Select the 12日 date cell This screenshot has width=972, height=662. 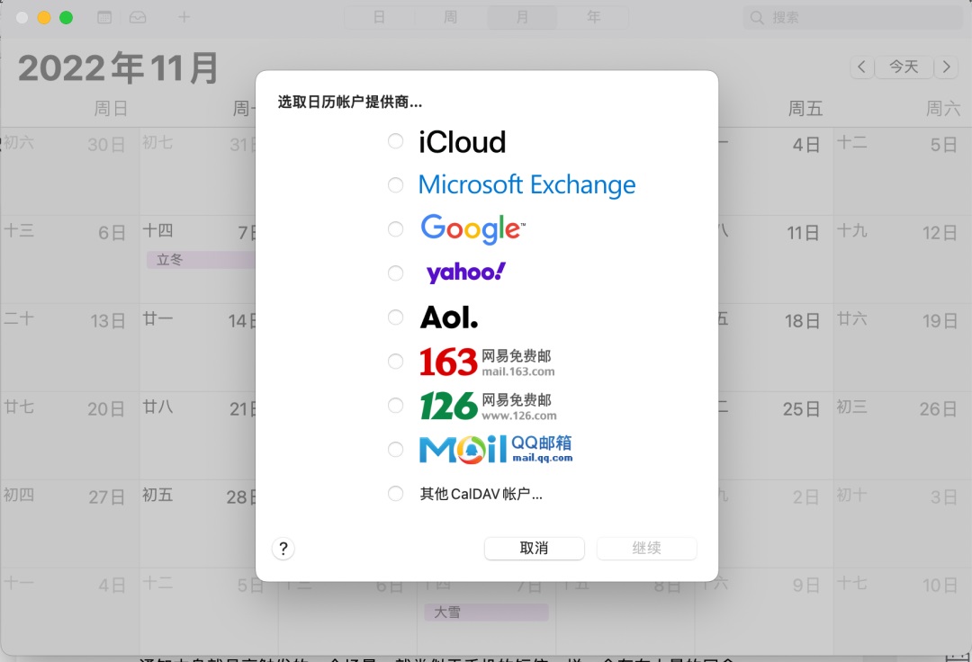(903, 260)
